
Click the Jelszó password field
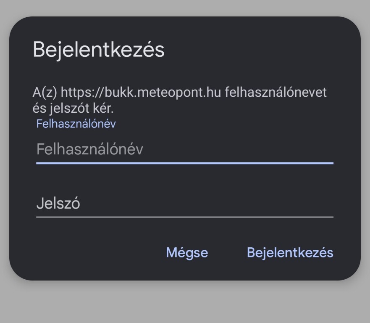pyautogui.click(x=185, y=204)
